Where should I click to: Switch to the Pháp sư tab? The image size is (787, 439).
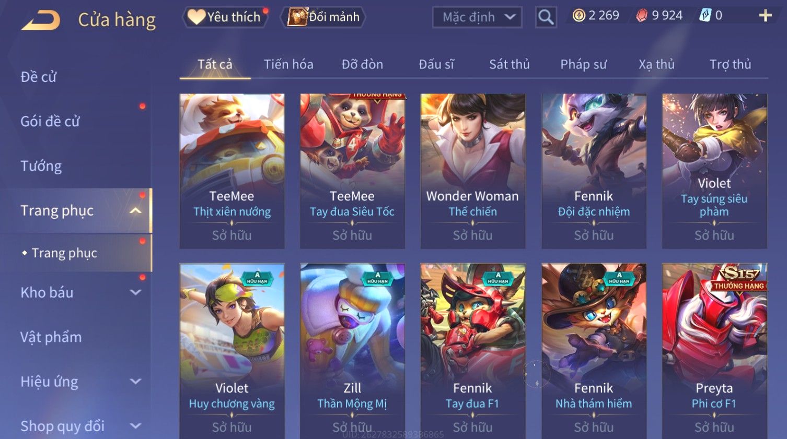tap(583, 64)
